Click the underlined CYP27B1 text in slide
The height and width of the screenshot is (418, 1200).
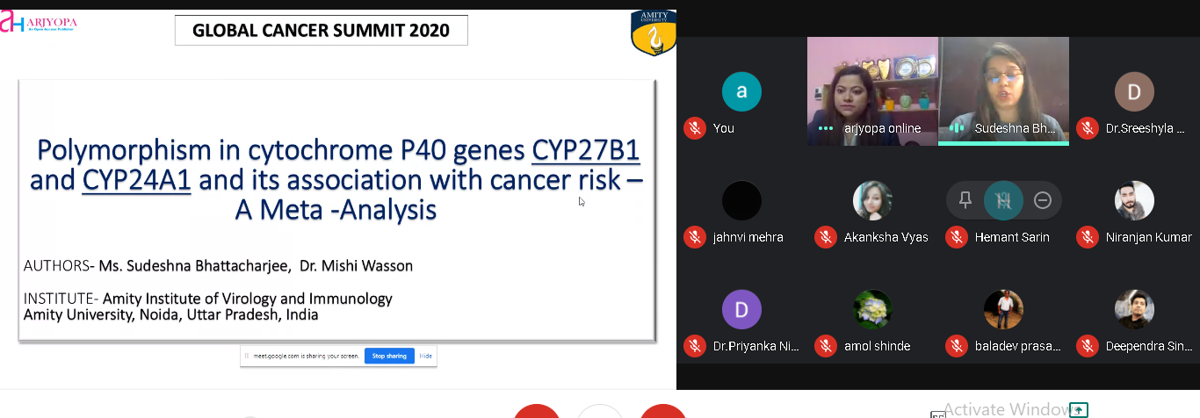[585, 151]
